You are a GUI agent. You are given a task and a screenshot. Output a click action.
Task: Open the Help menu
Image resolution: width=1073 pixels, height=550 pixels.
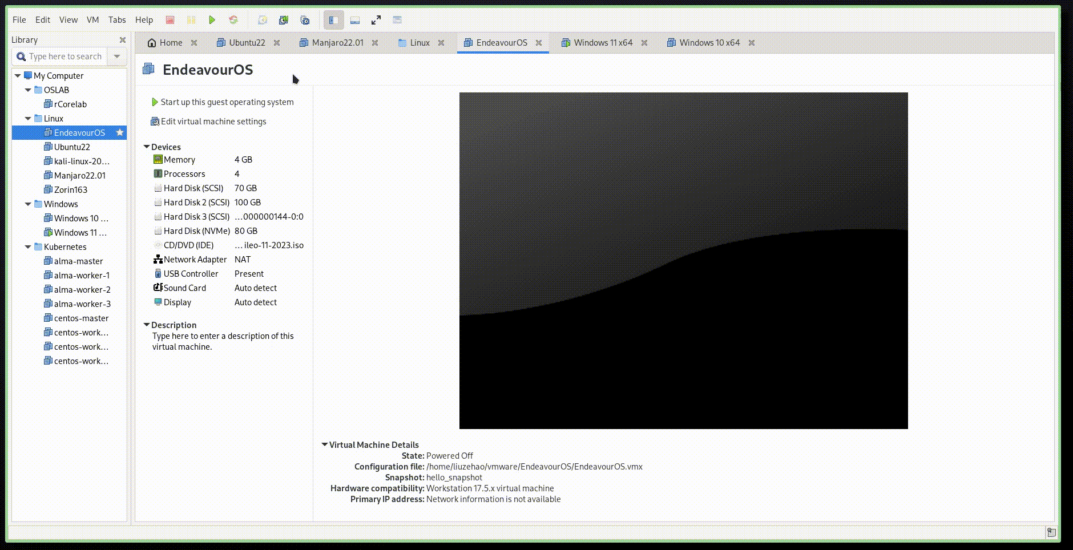144,19
